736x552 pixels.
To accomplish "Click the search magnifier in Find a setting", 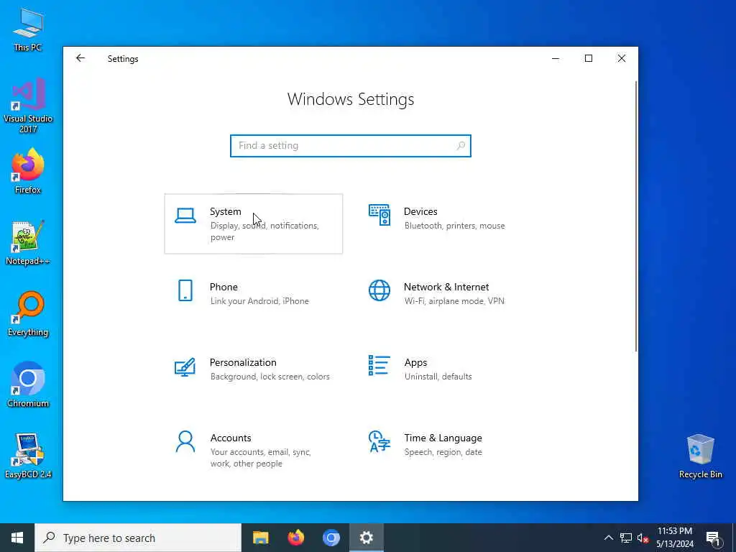I will [461, 145].
